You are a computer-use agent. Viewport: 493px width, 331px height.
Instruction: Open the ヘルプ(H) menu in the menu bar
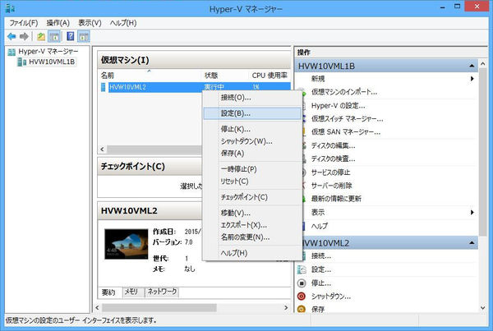tap(123, 23)
